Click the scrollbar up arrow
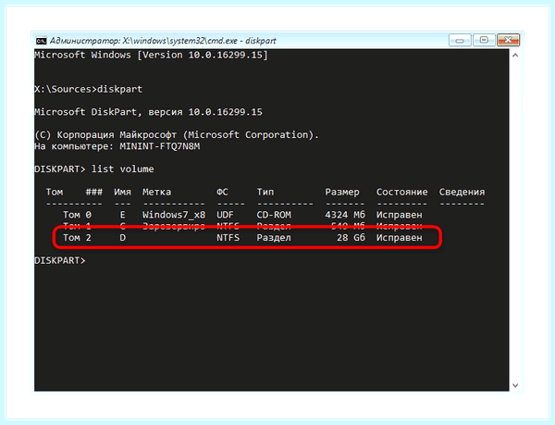The image size is (555, 425). (515, 56)
